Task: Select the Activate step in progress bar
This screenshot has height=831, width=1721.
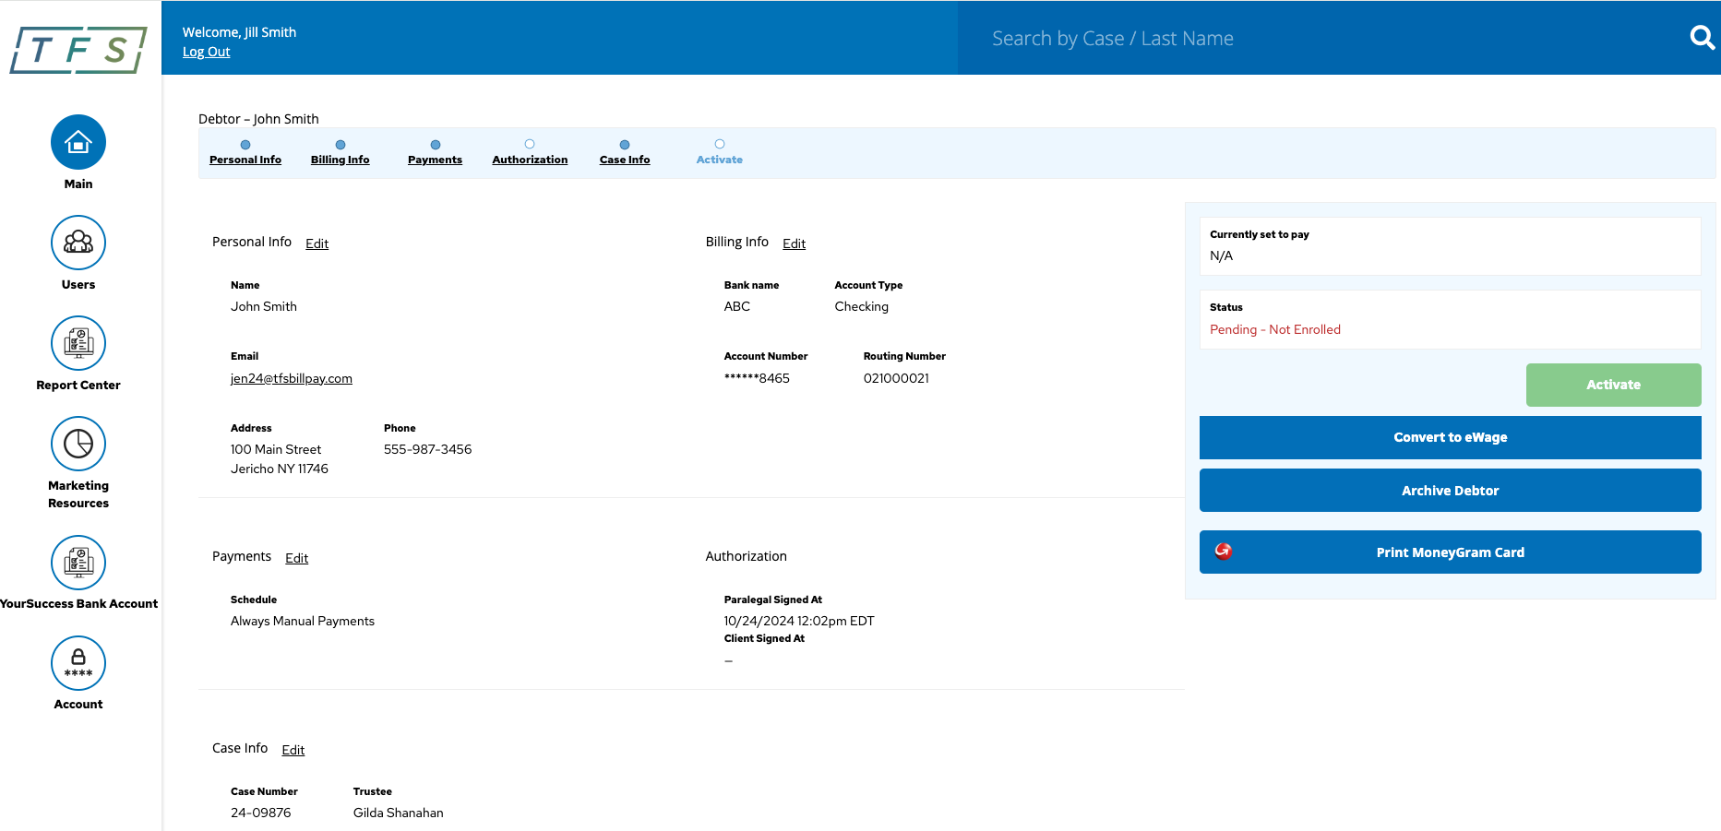Action: [719, 160]
